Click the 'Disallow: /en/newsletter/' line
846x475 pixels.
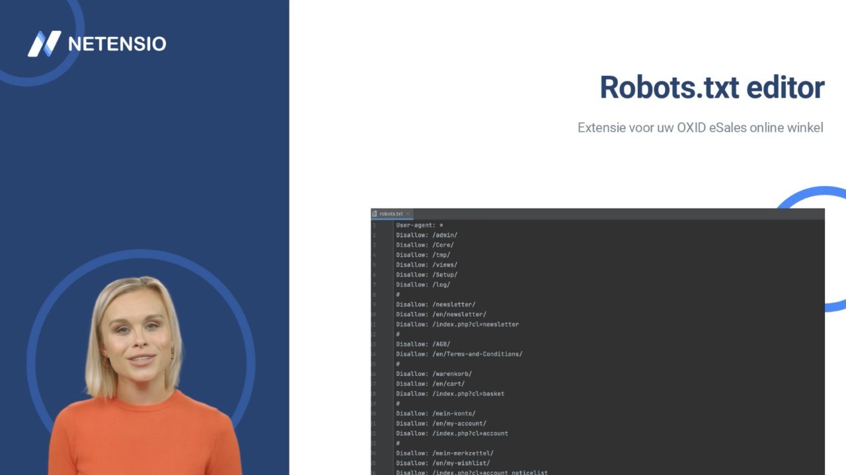click(441, 314)
